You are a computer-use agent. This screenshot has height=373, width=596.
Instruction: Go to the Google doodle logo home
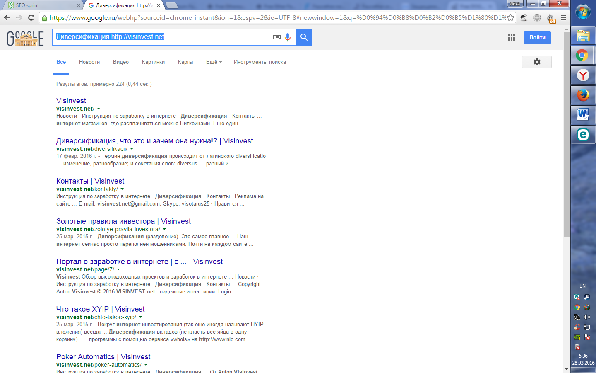[25, 38]
